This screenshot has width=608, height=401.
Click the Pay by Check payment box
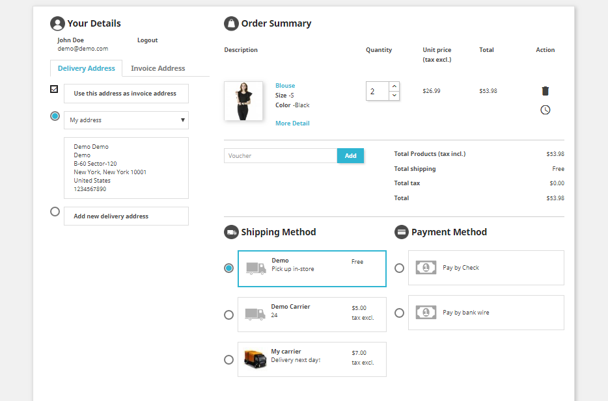click(x=486, y=268)
